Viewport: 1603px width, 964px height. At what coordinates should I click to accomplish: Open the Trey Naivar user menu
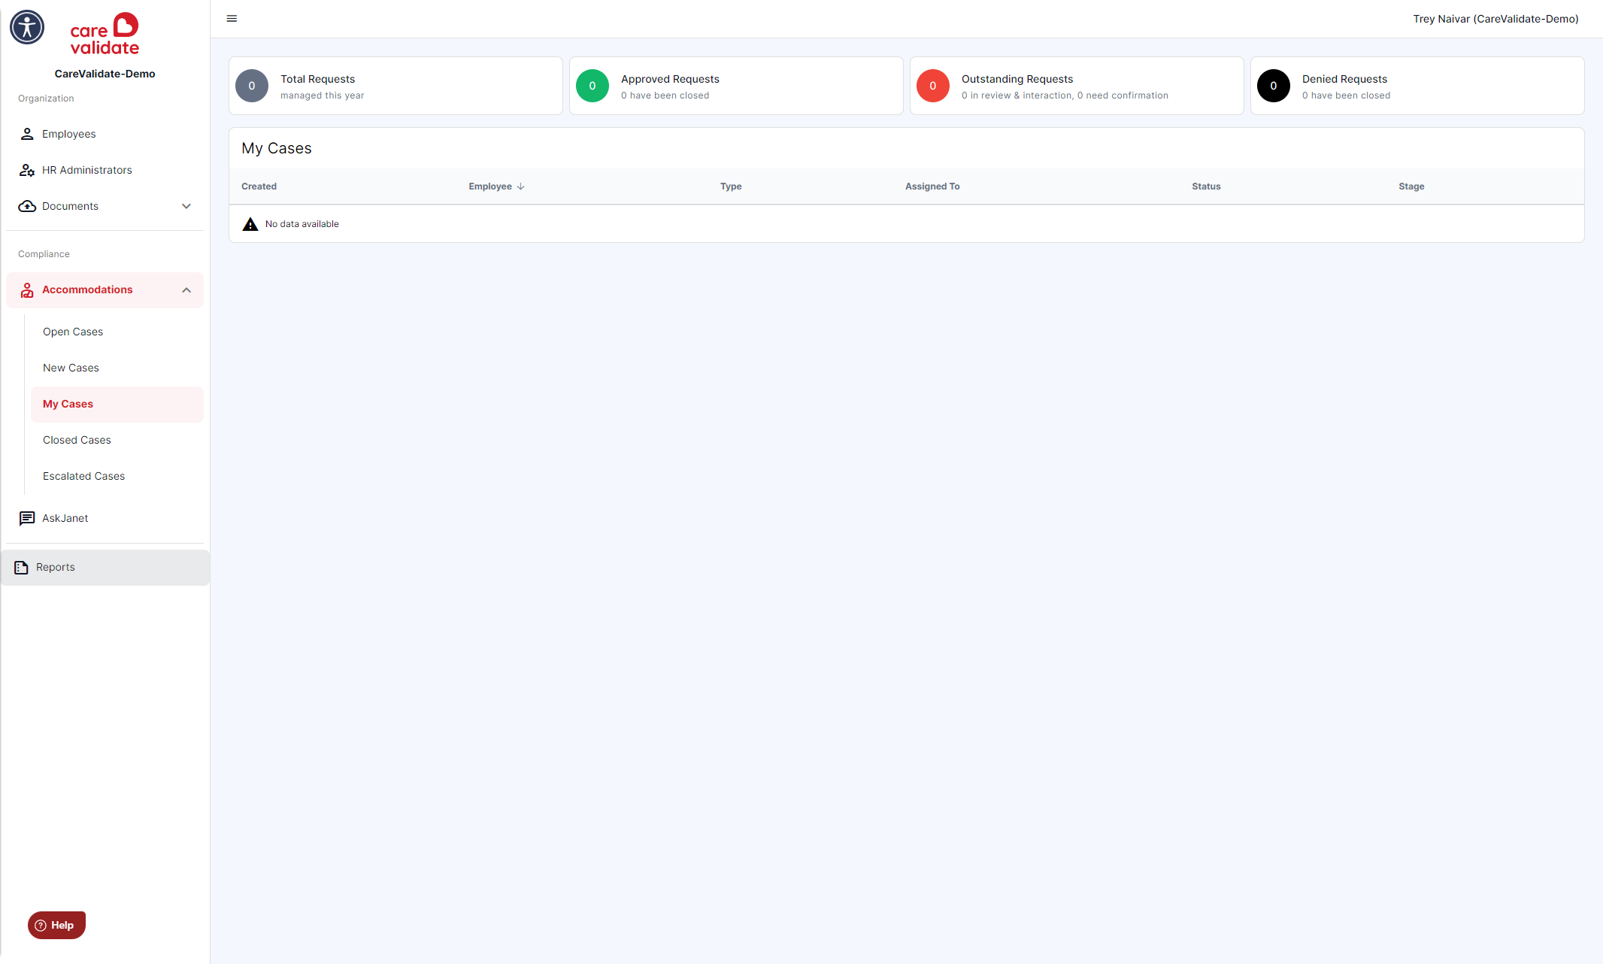click(1495, 19)
